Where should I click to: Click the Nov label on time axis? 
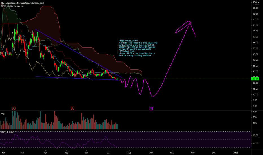(193, 153)
